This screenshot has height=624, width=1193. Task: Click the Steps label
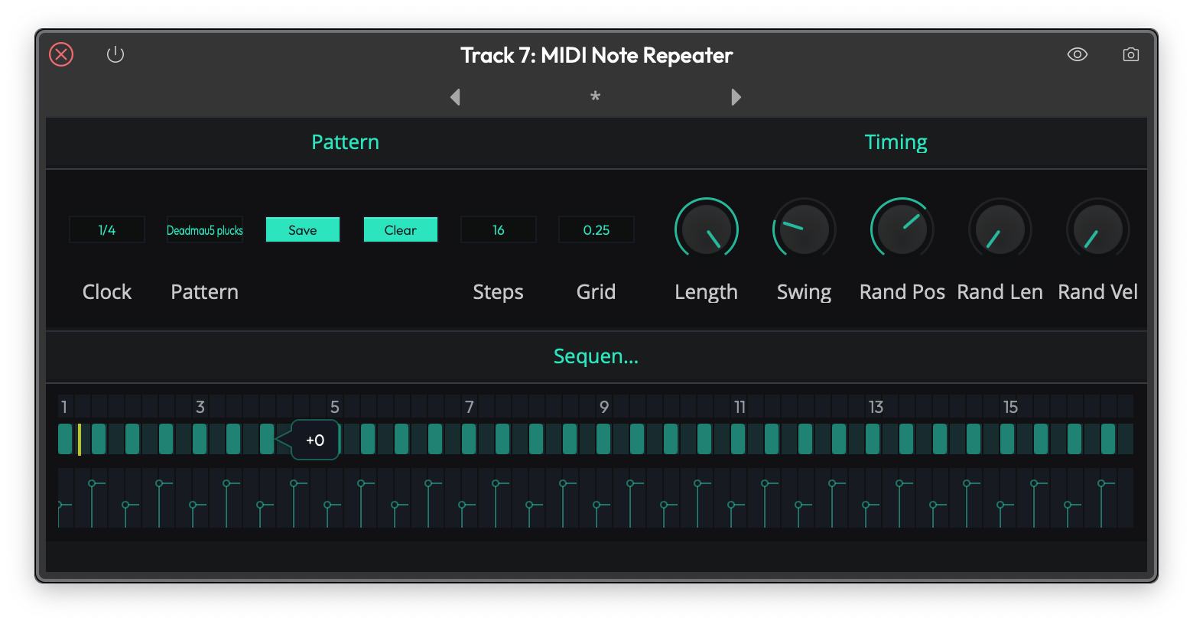(x=498, y=292)
